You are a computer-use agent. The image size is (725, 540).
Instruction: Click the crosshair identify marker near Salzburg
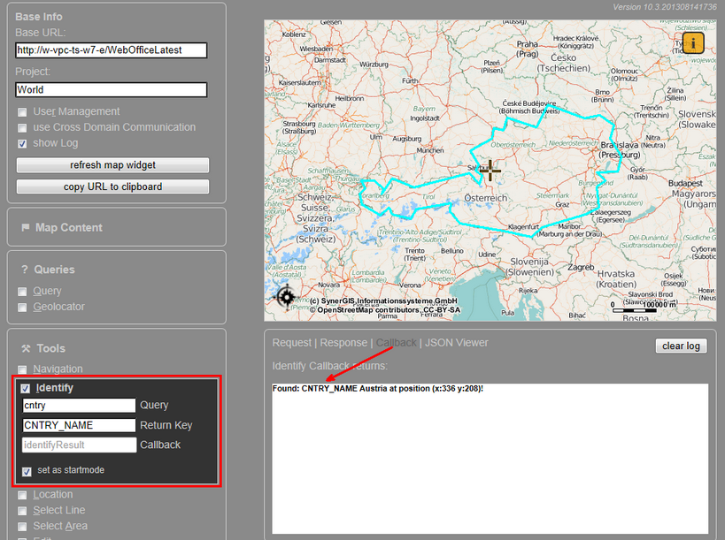click(x=490, y=171)
